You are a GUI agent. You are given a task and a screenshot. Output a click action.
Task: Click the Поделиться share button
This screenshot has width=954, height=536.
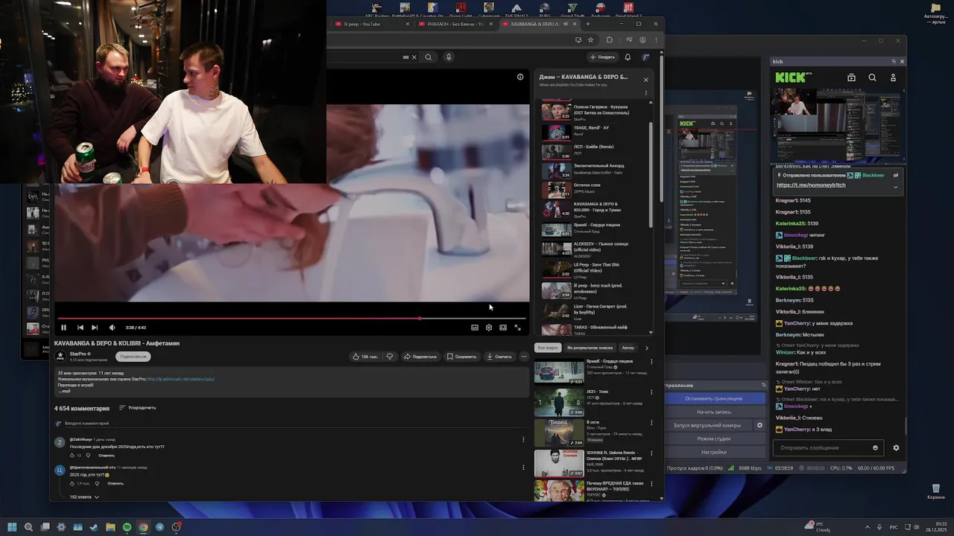click(x=420, y=357)
